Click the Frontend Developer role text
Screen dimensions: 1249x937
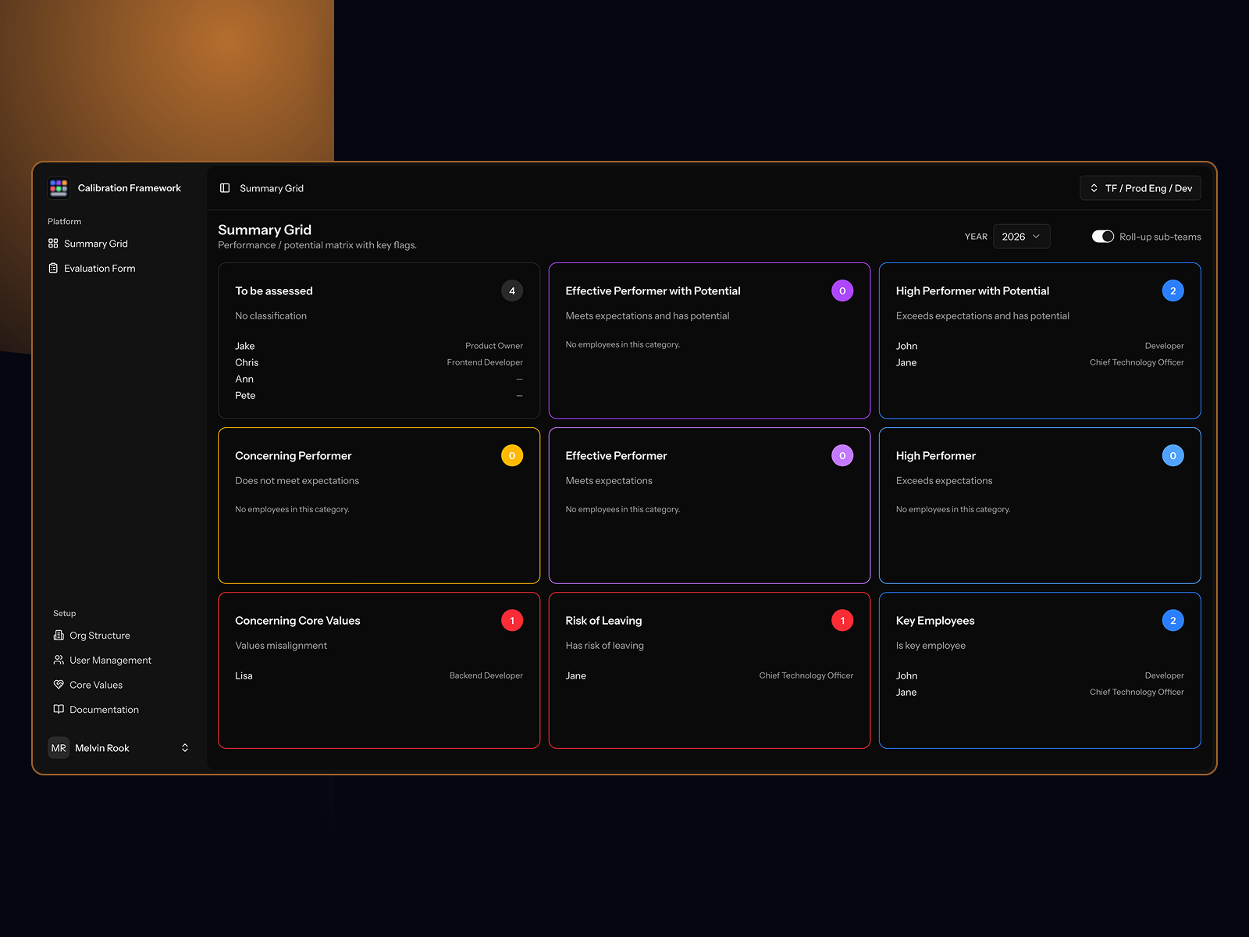[x=485, y=362]
